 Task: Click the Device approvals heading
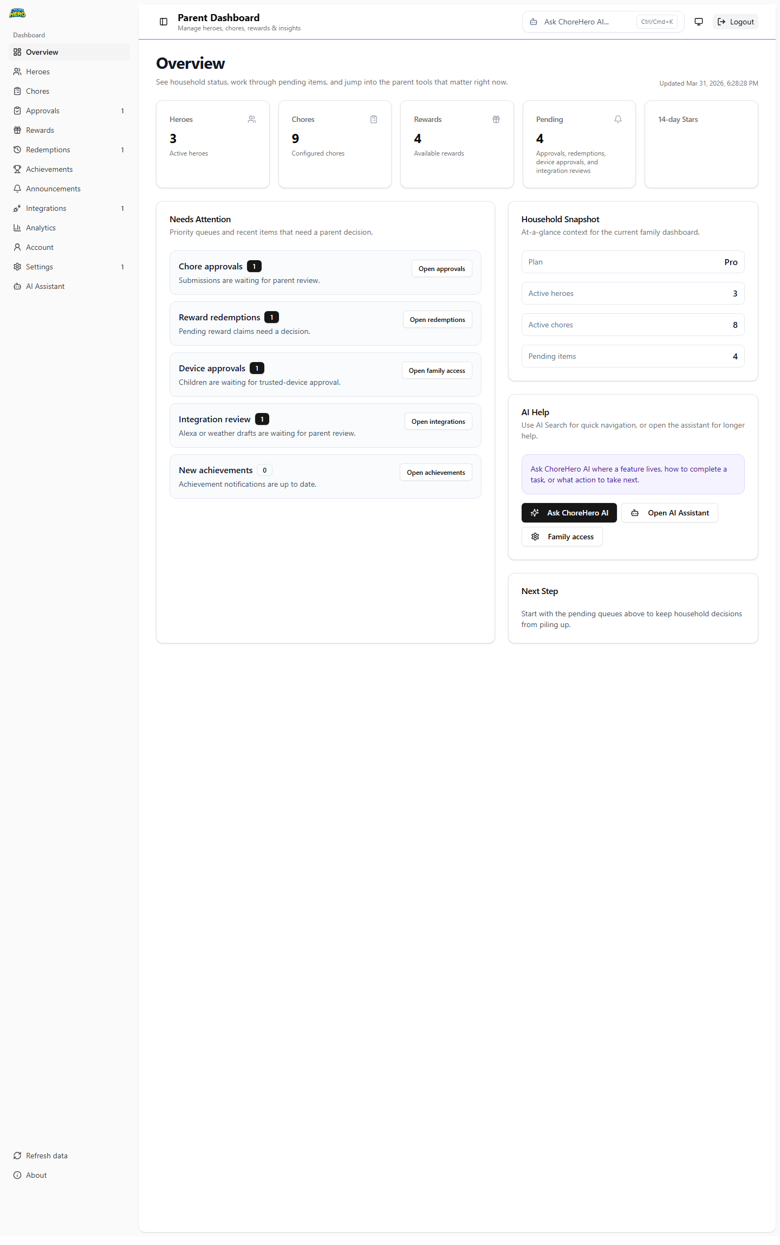[212, 368]
